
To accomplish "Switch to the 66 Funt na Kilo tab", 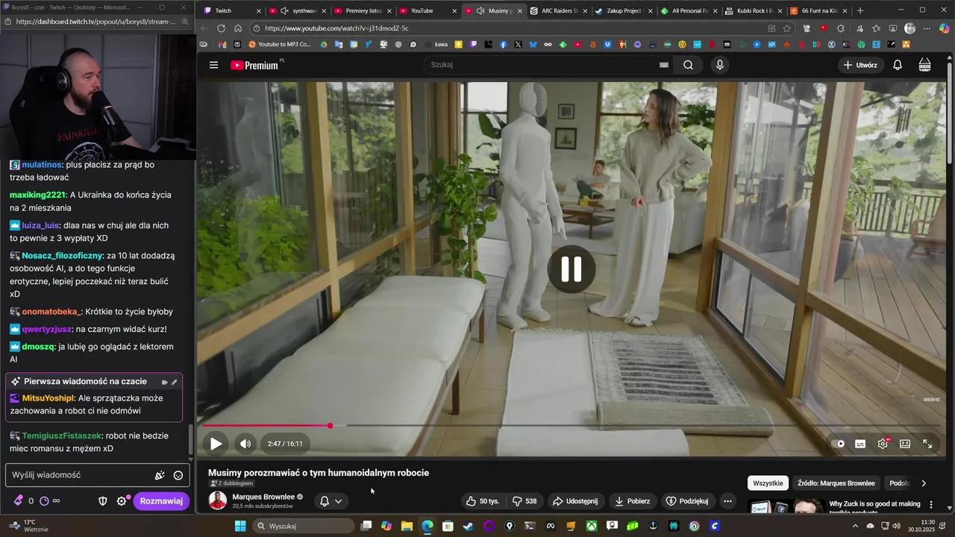I will click(818, 10).
